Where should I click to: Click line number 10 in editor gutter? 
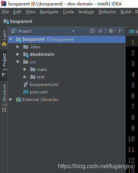click(131, 139)
